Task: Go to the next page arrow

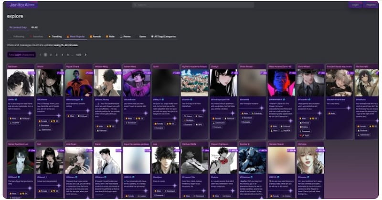Action: point(85,55)
